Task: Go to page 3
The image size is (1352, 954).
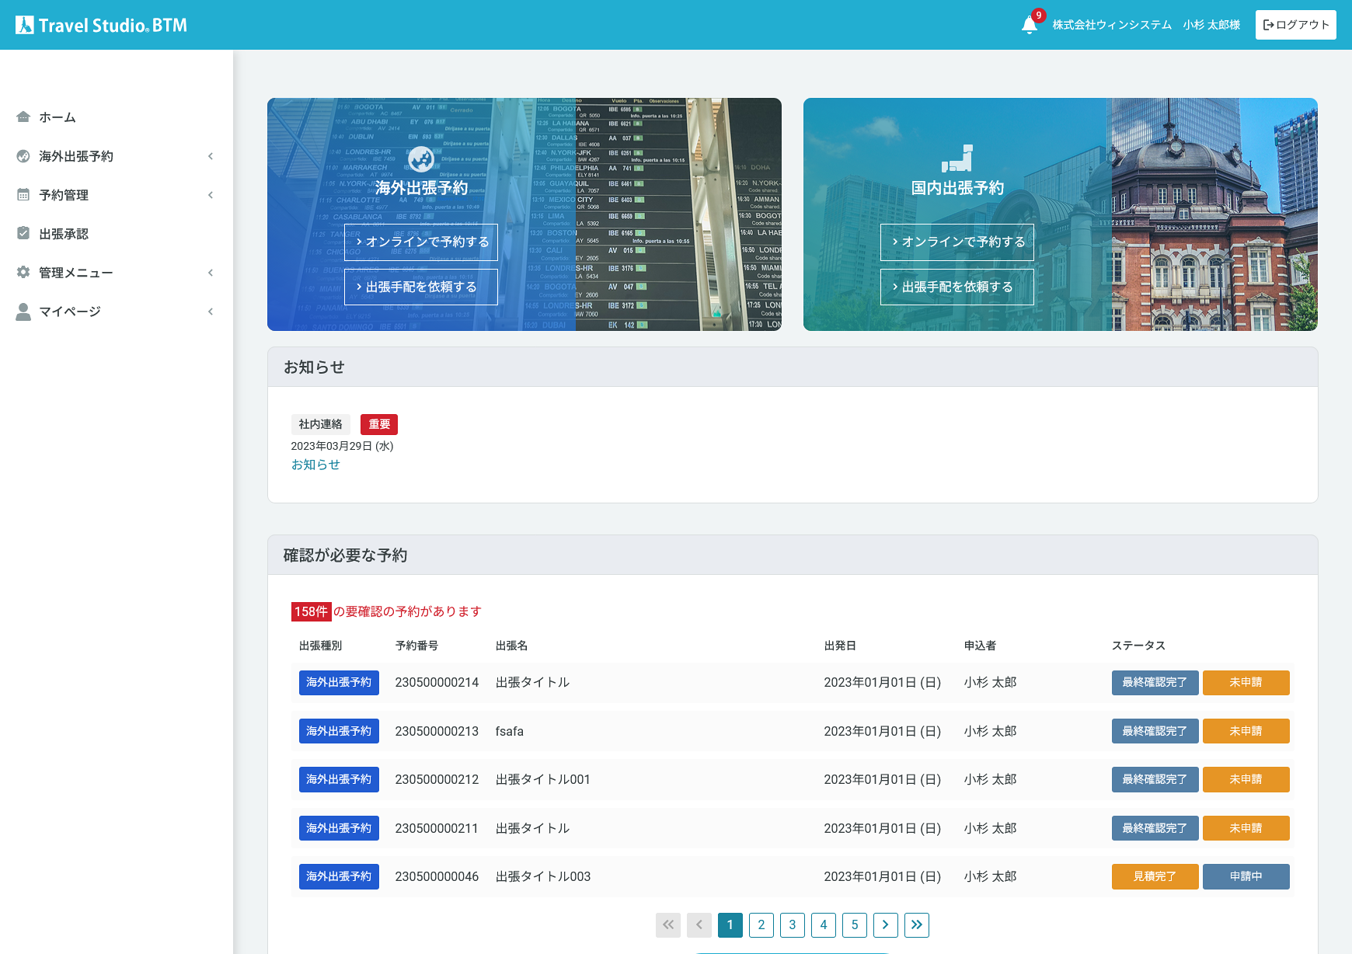Action: [793, 924]
